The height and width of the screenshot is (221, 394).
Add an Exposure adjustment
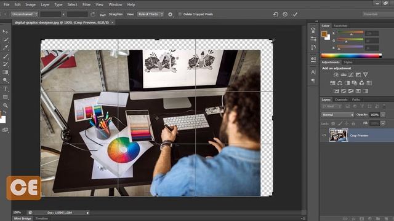(358, 74)
